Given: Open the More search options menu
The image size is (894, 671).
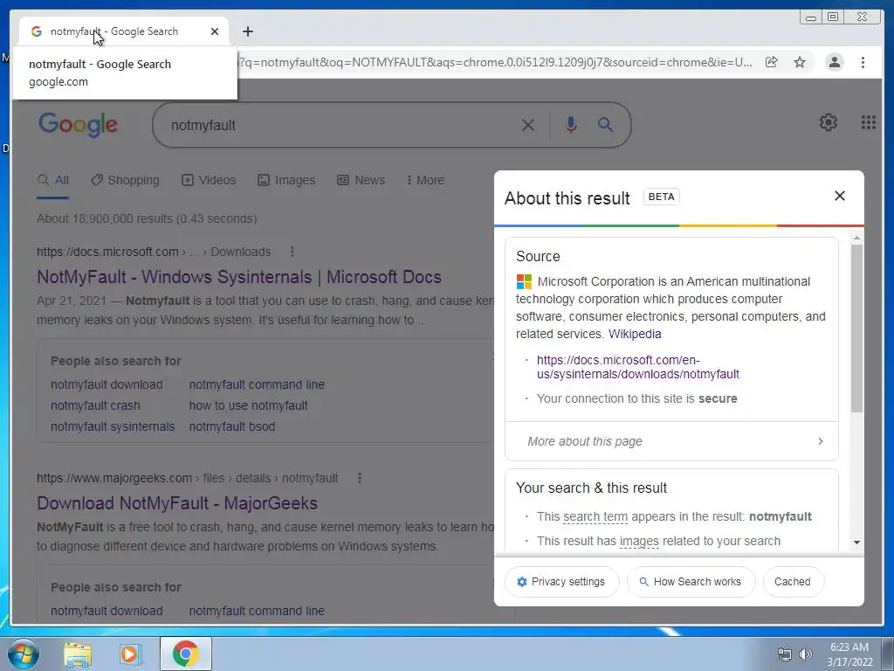Looking at the screenshot, I should coord(425,180).
